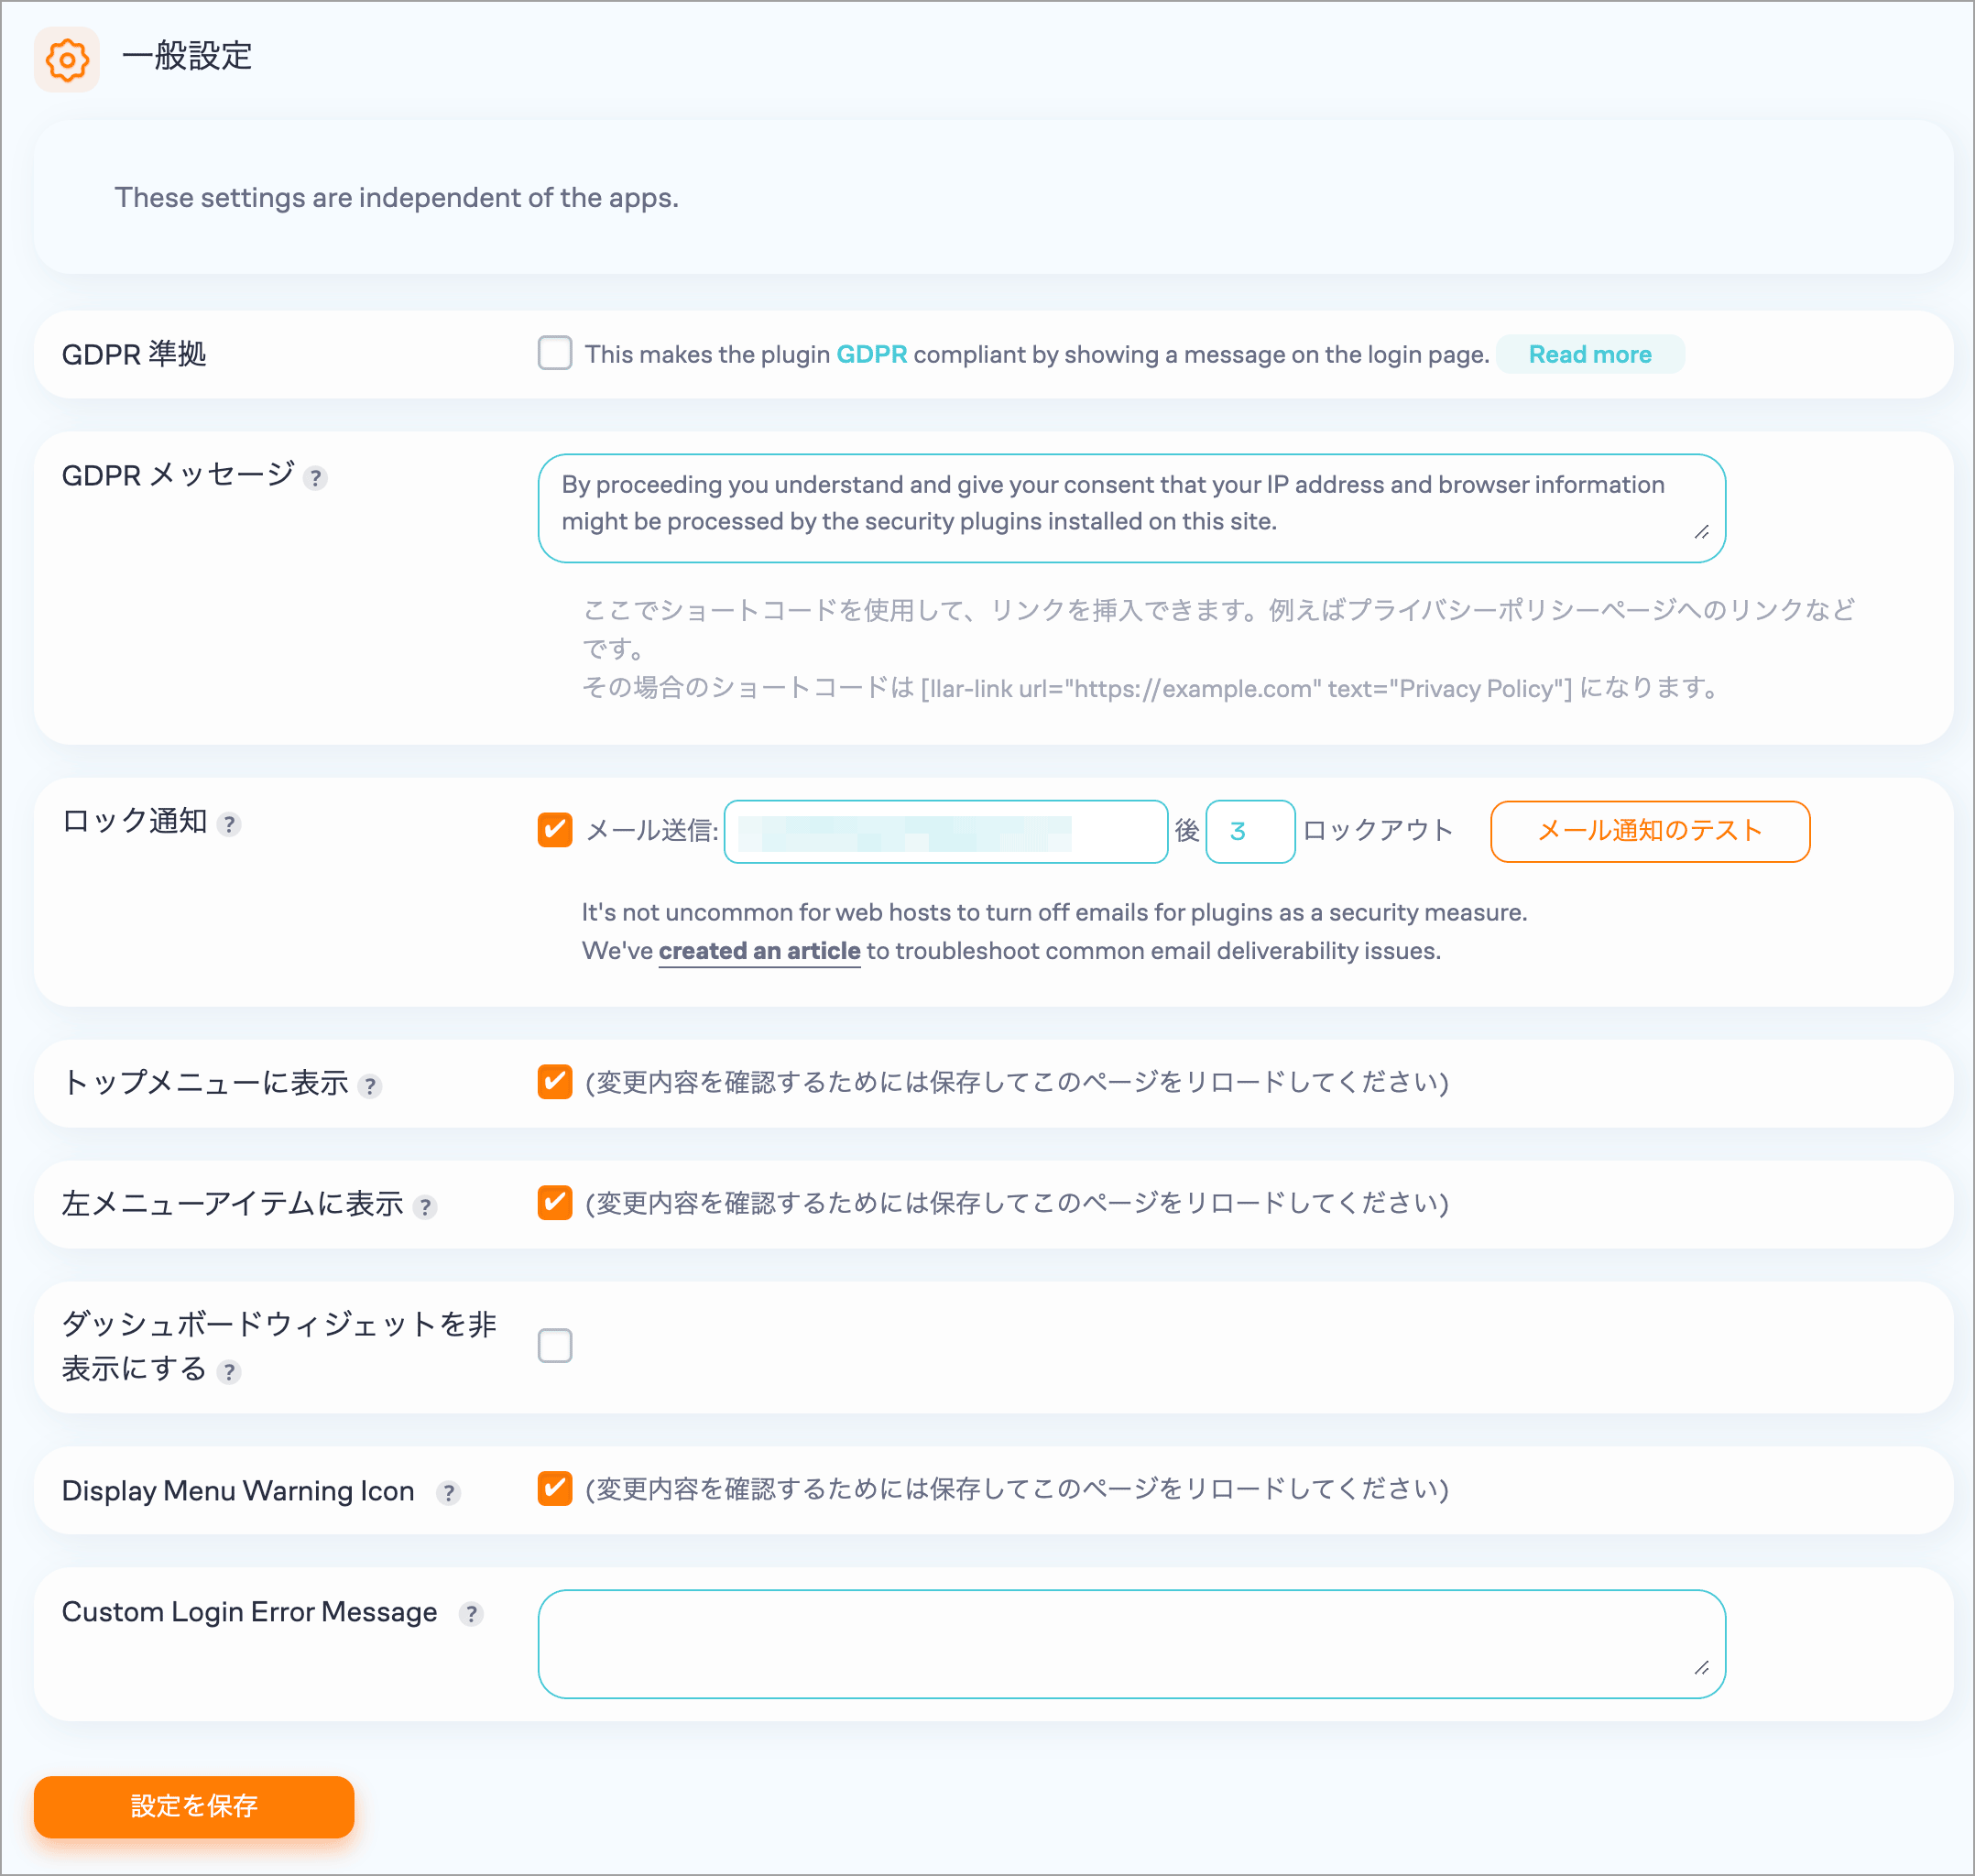1975x1876 pixels.
Task: Click the Read more button
Action: 1590,354
